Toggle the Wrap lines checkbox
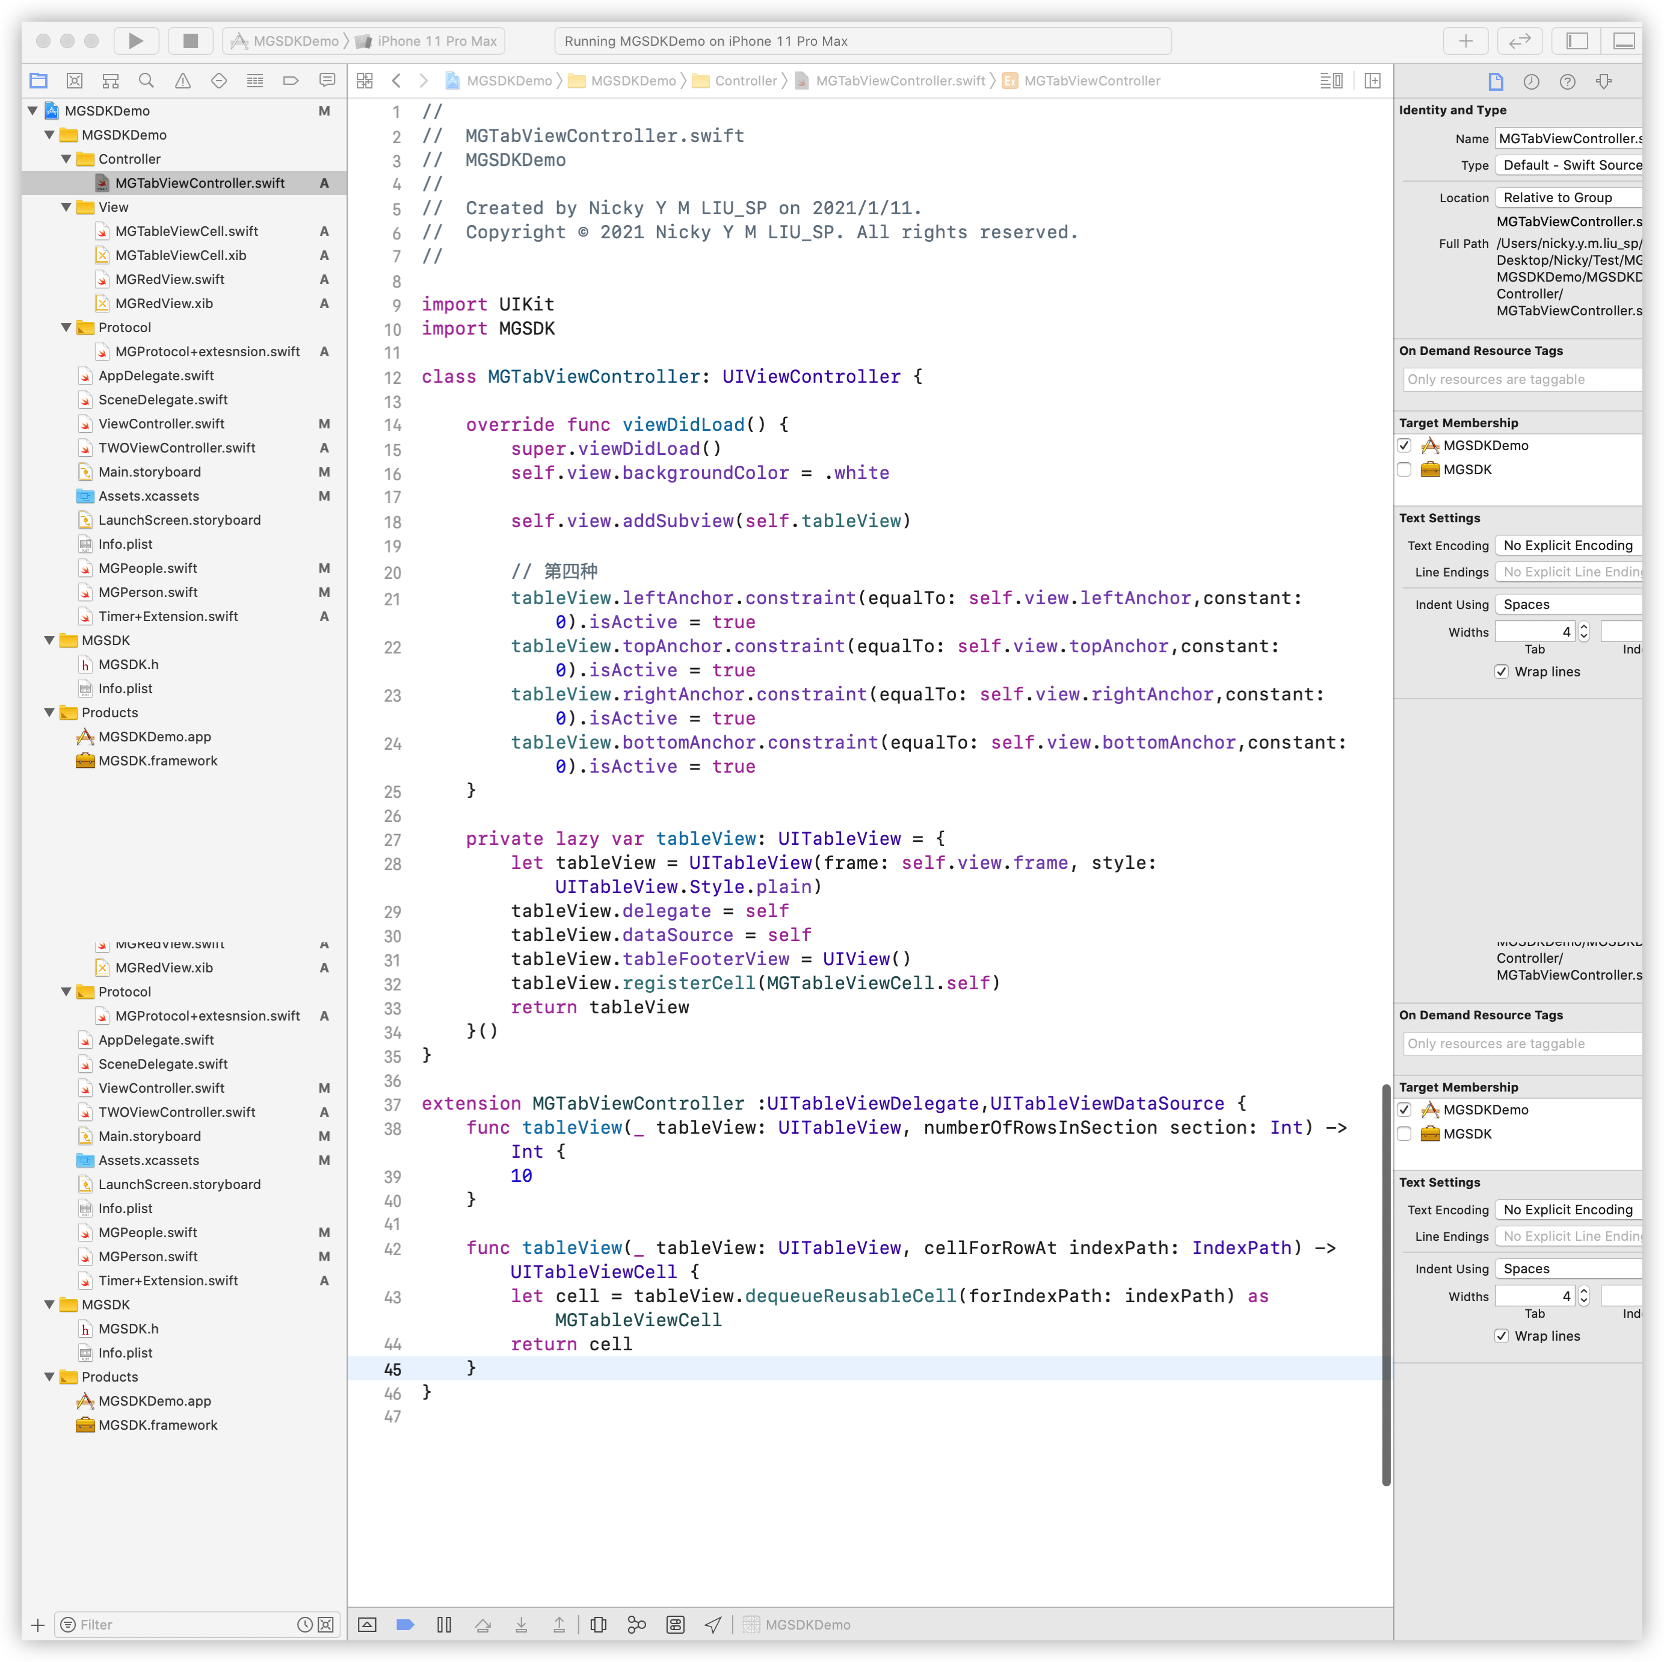Screen dimensions: 1664x1662 (x=1501, y=672)
